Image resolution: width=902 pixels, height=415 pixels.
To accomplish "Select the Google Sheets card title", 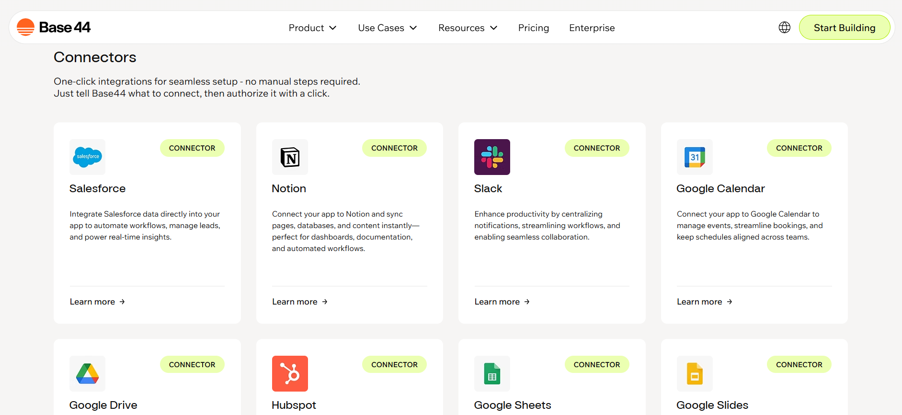I will (x=513, y=405).
